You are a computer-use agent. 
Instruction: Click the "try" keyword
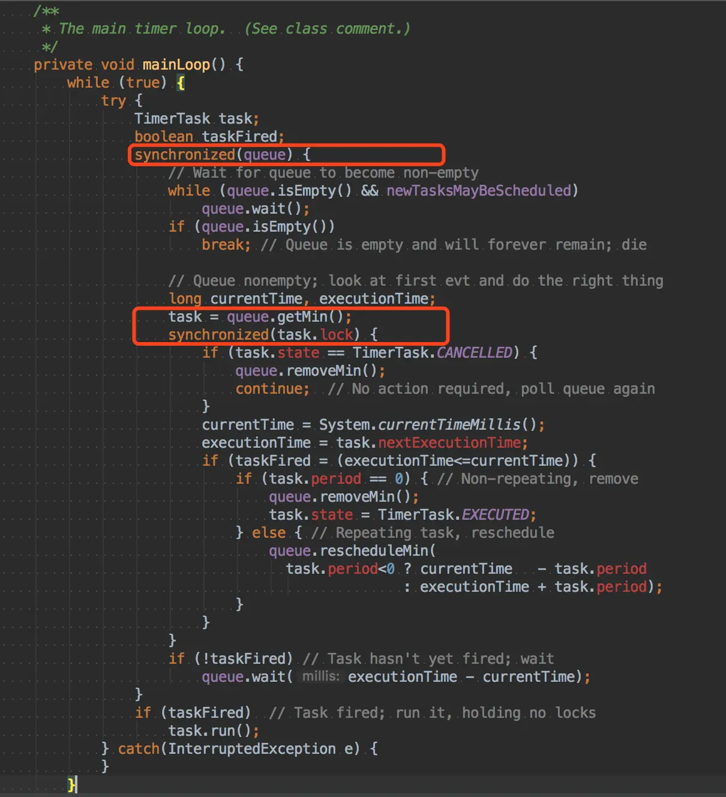(x=113, y=101)
